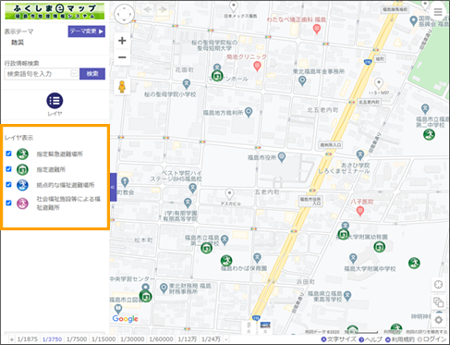
Task: Click the 検索 search button
Action: 92,74
